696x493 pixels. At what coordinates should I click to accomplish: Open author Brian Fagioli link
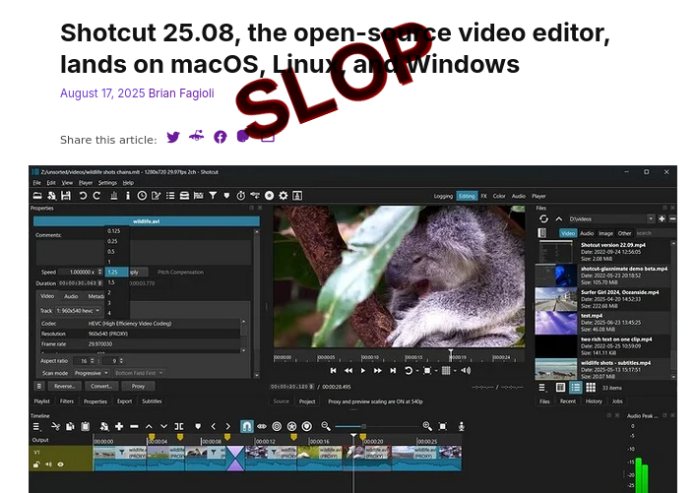181,93
